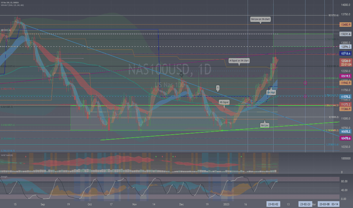Click the 12896.2 price label
Image resolution: width=353 pixels, height=208 pixels.
pyautogui.click(x=345, y=47)
